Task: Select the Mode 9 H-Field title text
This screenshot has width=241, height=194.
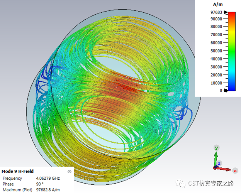Action: [17, 171]
